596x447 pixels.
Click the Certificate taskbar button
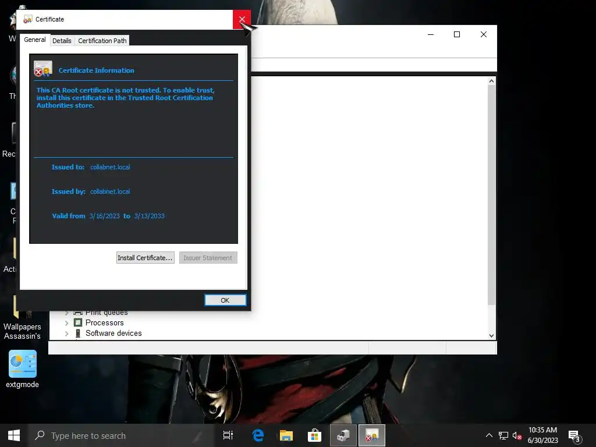point(372,435)
